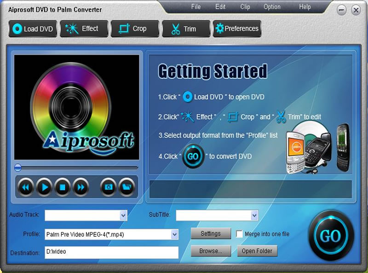Open the Effect editing tool
Screen dimensions: 368x273
coord(84,29)
